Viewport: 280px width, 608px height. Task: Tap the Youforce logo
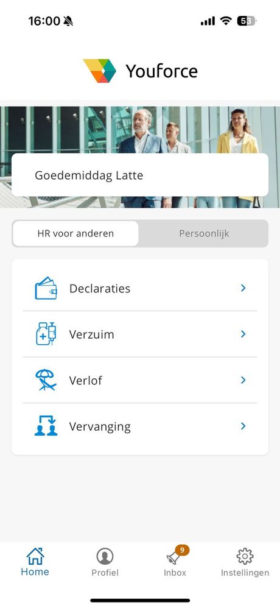tap(140, 71)
